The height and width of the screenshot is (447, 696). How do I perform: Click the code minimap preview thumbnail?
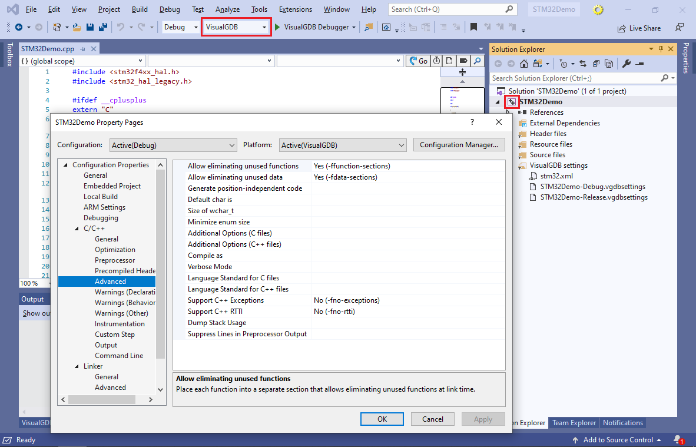pyautogui.click(x=462, y=101)
